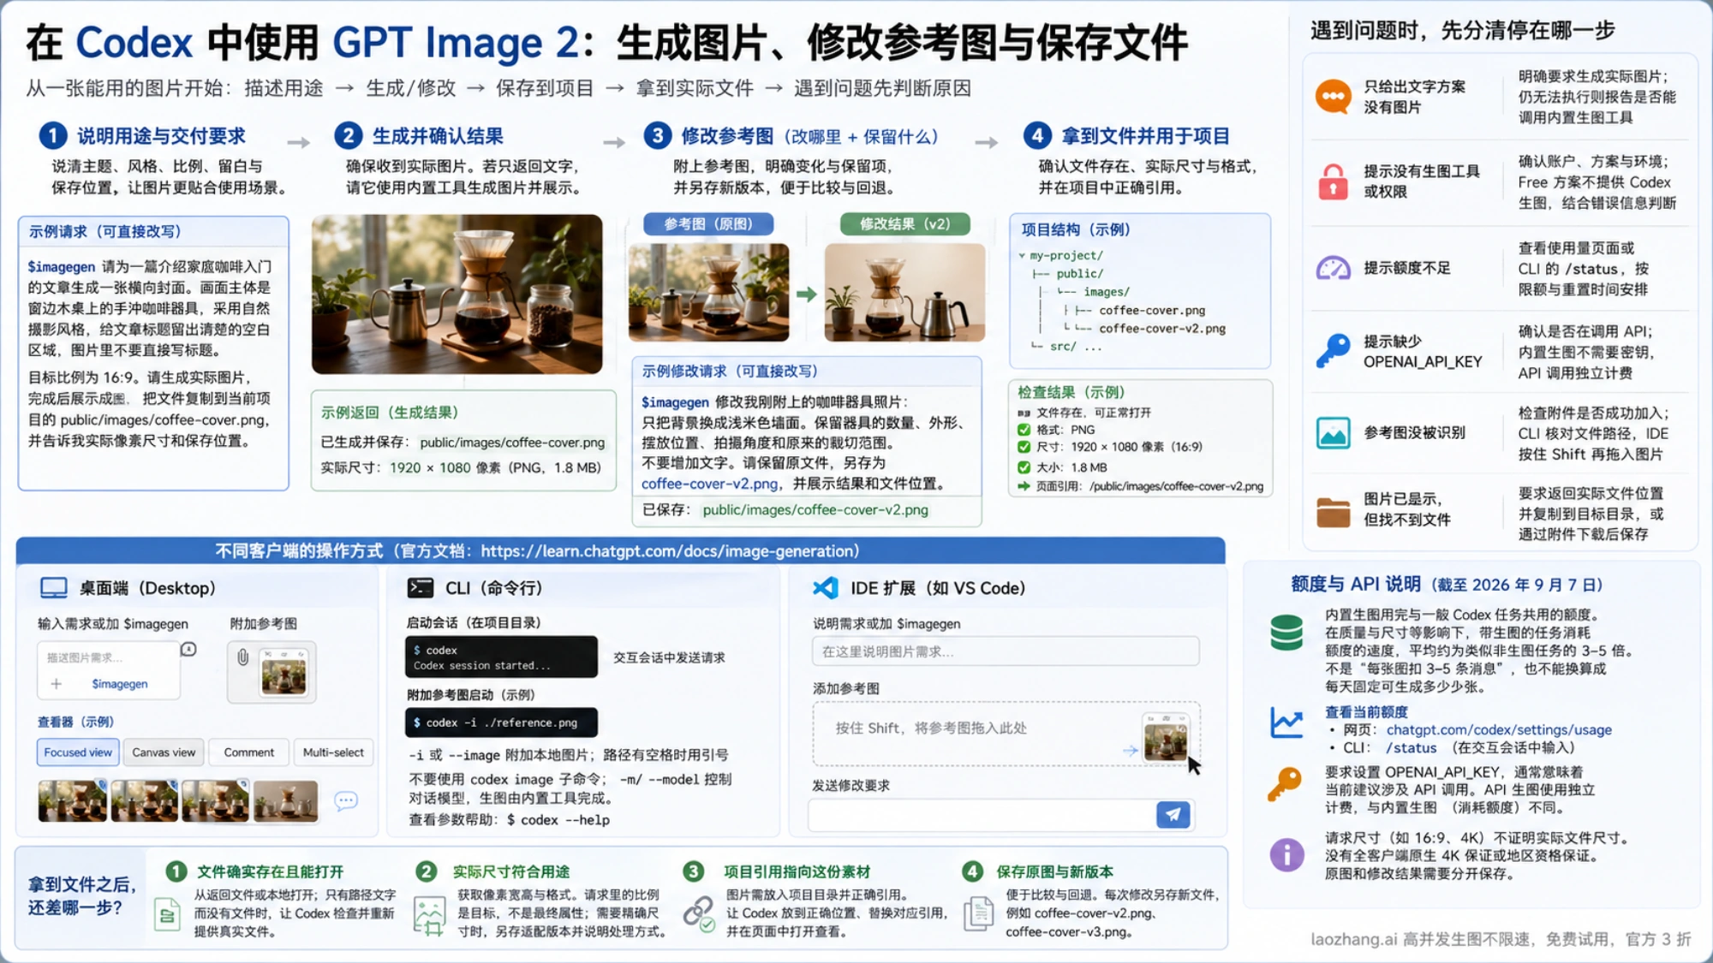Click the chain-link icon beside 项目引用指向这份素材
Image resolution: width=1713 pixels, height=963 pixels.
(699, 913)
